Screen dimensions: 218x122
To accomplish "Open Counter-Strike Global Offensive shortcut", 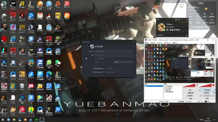I will 22,76.
